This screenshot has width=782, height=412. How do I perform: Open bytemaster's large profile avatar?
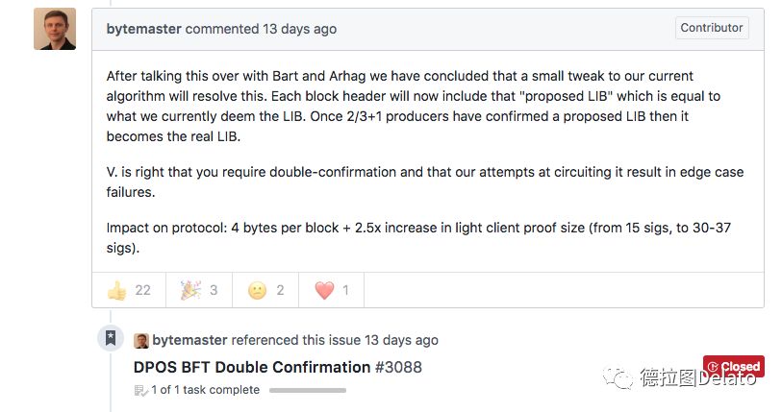[55, 29]
